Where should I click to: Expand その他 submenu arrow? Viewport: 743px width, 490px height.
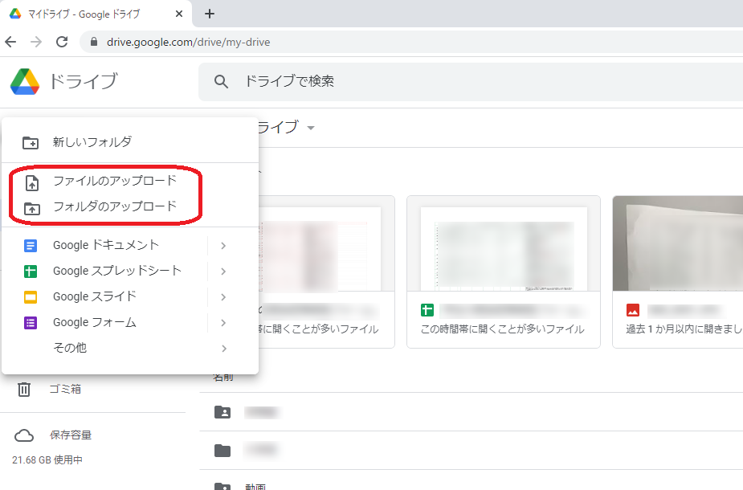223,349
